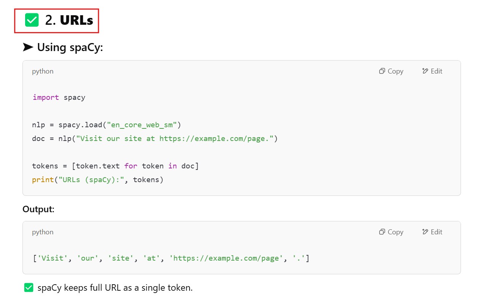
Task: Click the Edit pencil icon in the spaCy code block
Action: pos(425,71)
